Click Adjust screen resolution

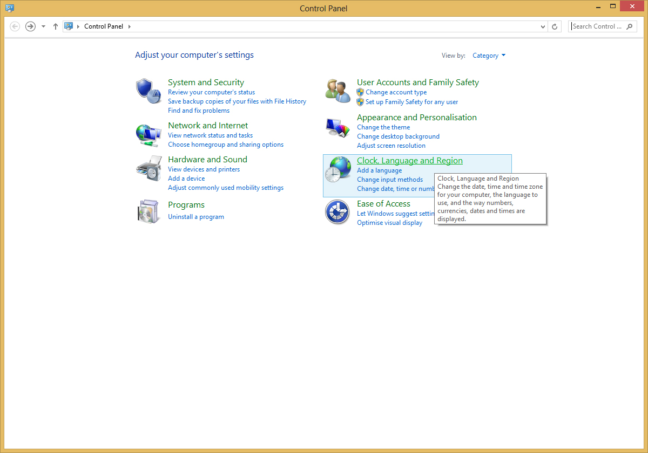[x=391, y=146]
